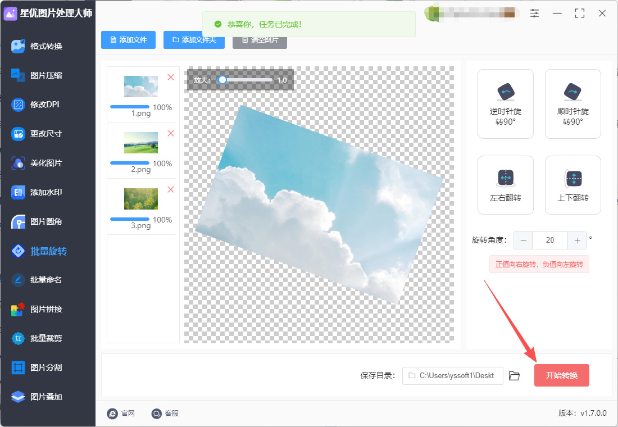Screen dimensions: 618x427
Task: Click the 批量裁剪 batch crop icon
Action: (18, 338)
